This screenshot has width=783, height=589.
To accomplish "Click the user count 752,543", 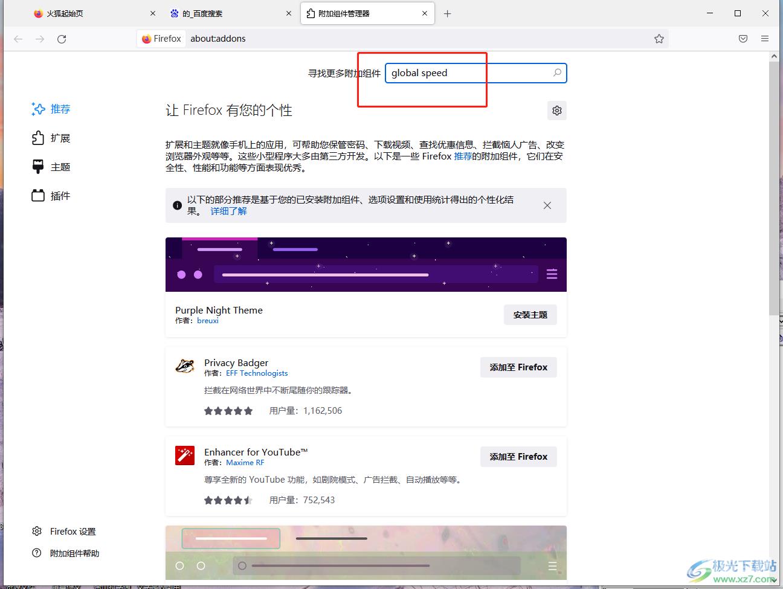I will [319, 500].
